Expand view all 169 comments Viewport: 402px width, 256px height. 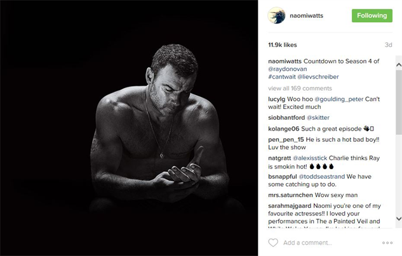[300, 89]
